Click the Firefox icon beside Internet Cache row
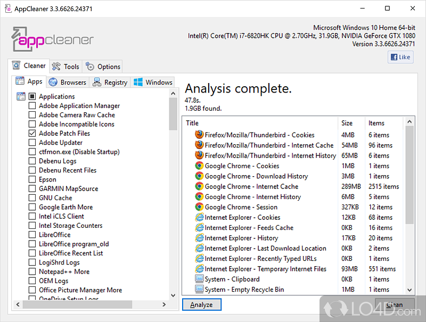426x322 pixels. point(199,145)
